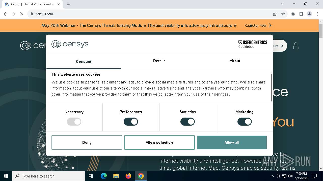Select the Consent tab

[84, 61]
